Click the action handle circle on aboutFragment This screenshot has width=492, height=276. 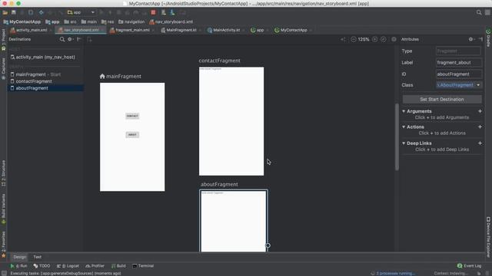[x=268, y=245]
